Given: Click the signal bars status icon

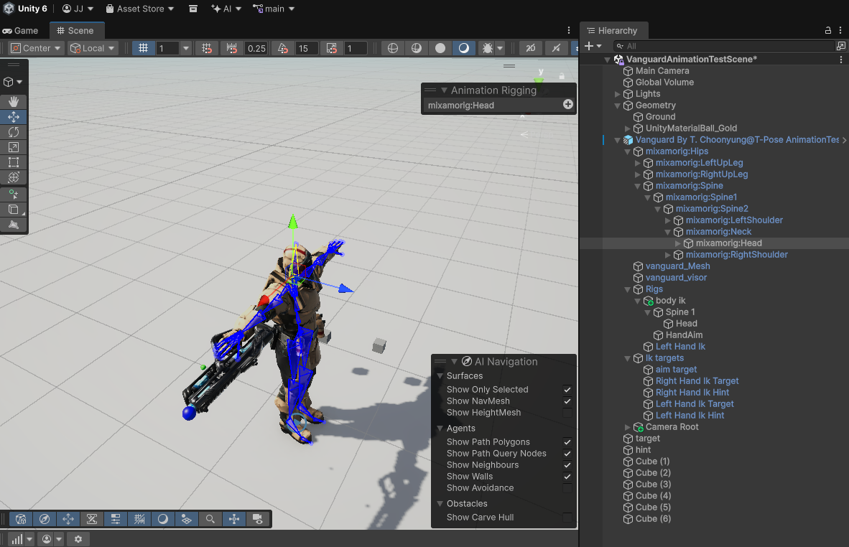Looking at the screenshot, I should (x=17, y=539).
